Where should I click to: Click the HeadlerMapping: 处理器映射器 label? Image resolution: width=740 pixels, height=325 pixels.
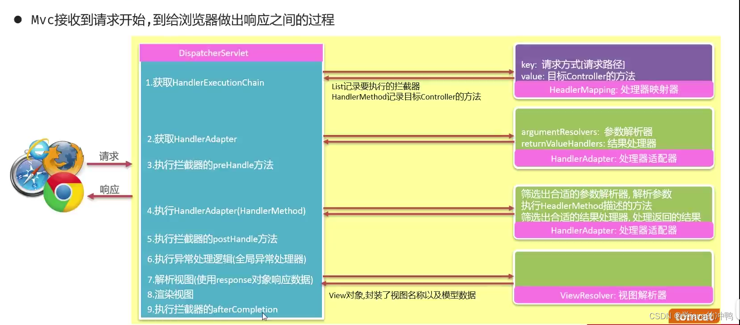point(614,90)
